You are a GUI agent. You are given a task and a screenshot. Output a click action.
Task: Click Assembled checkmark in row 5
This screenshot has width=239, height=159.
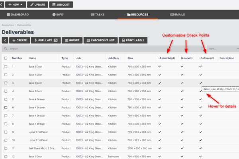160,99
